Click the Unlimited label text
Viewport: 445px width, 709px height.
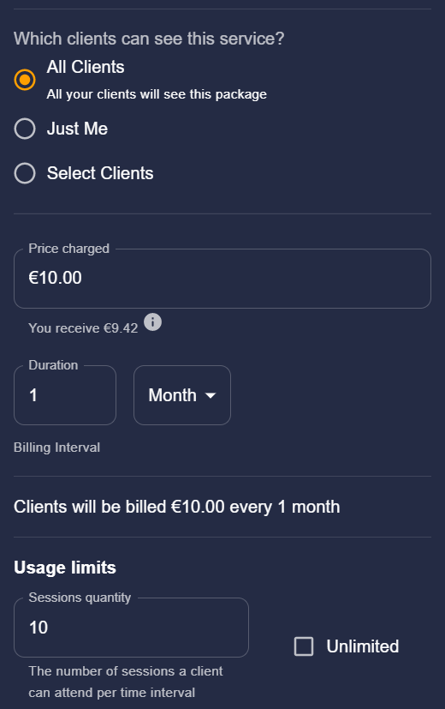click(362, 646)
